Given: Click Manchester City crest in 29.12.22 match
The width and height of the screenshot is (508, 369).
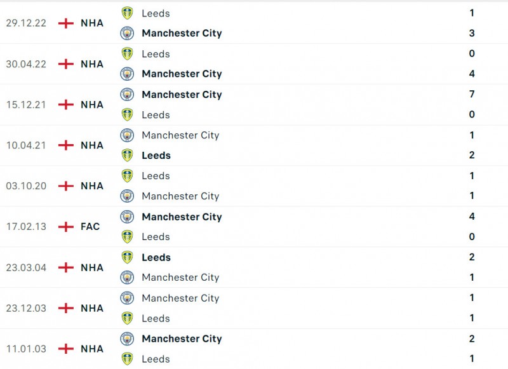Looking at the screenshot, I should 128,33.
